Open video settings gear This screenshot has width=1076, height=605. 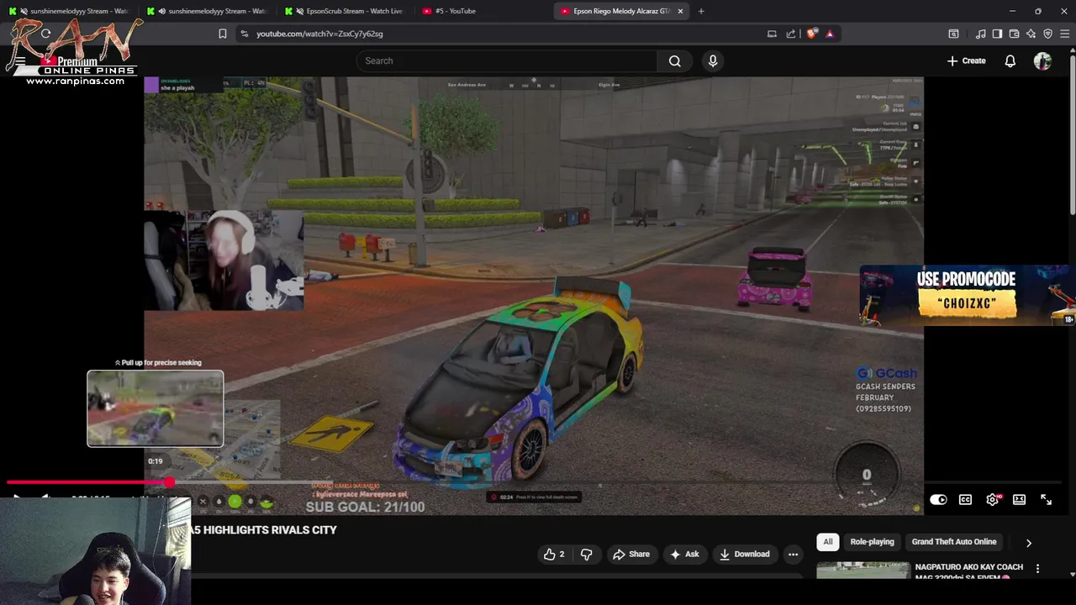[993, 499]
